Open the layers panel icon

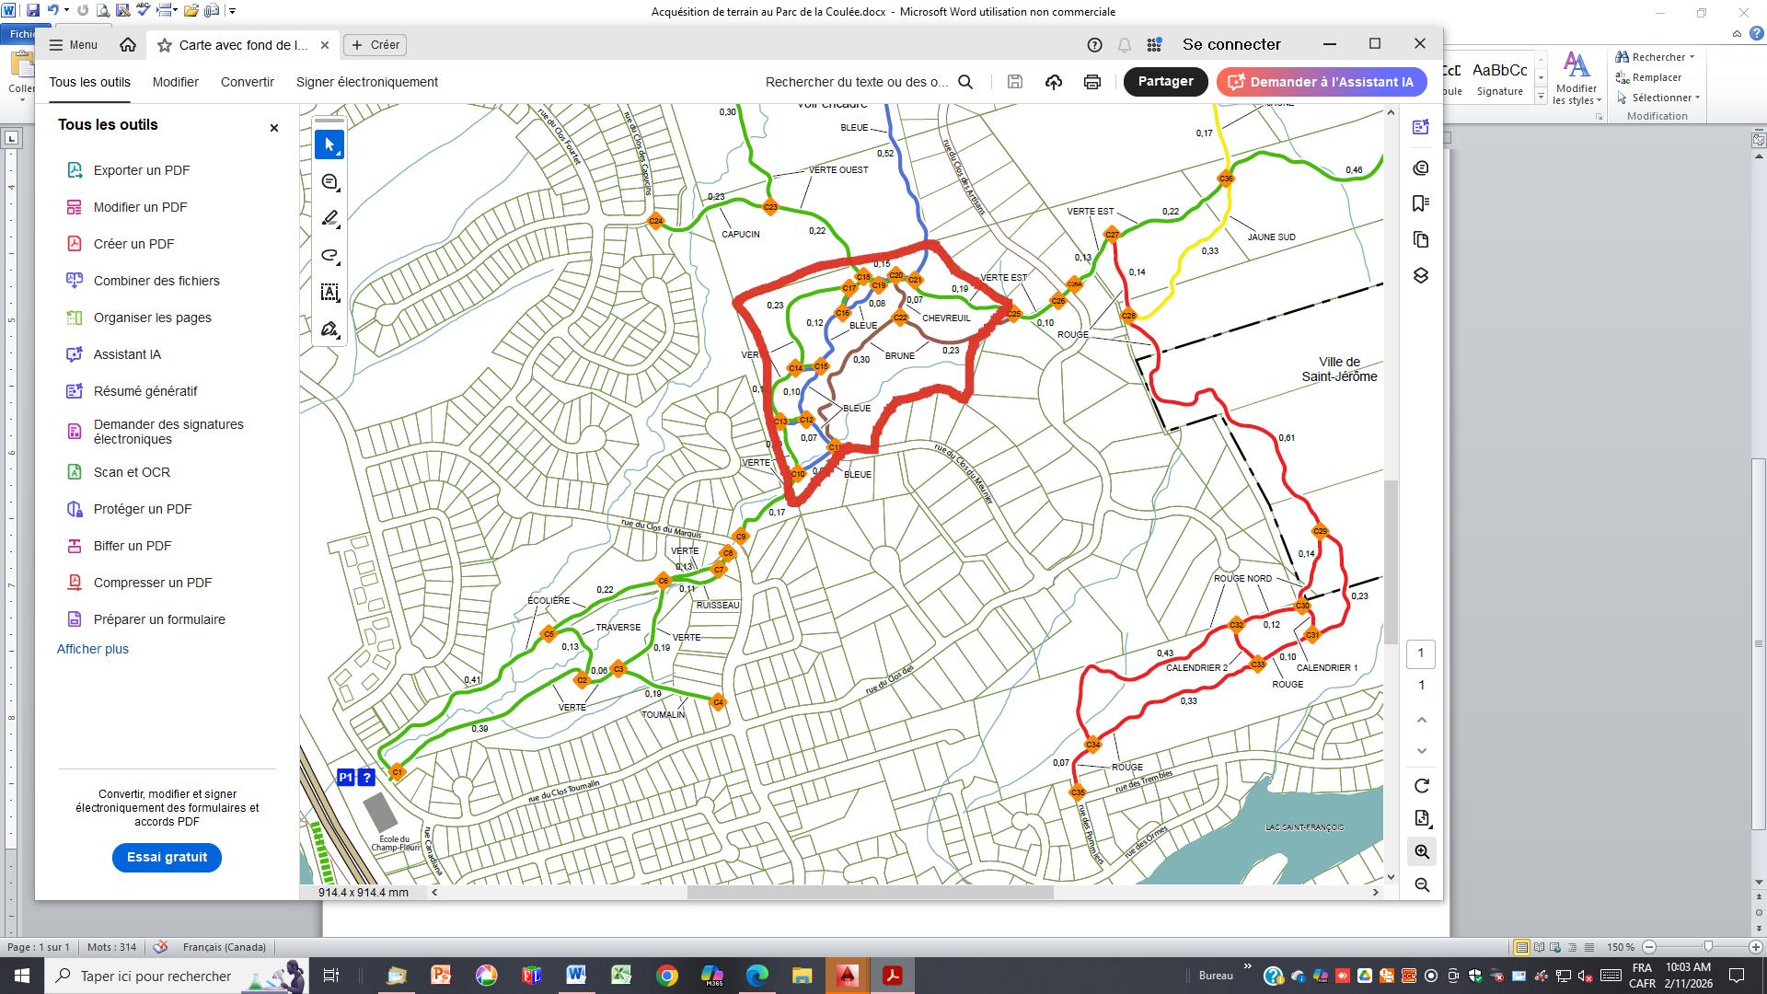coord(1421,276)
